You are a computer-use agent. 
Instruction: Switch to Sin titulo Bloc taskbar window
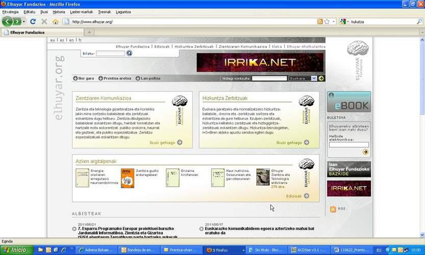267,250
